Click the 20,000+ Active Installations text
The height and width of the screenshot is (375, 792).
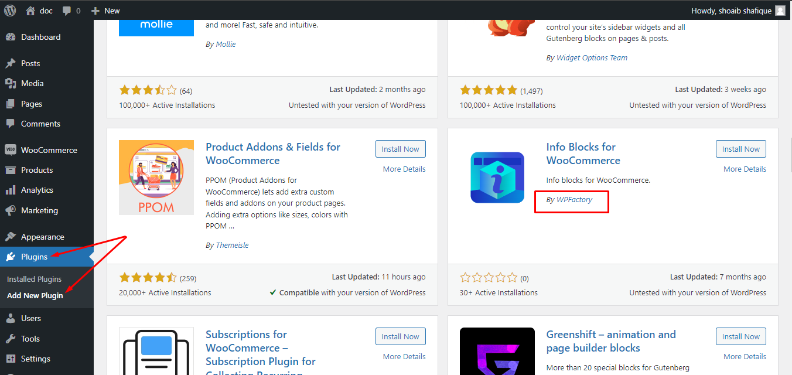click(x=165, y=292)
